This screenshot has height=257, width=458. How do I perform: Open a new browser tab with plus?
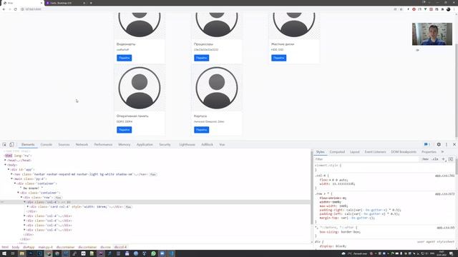point(91,3)
